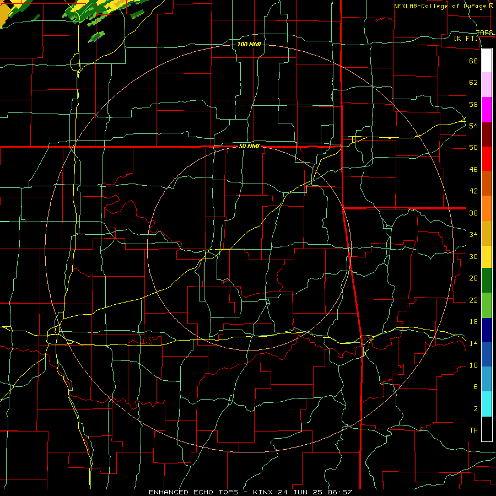Click the '2' legend label

[x=475, y=409]
